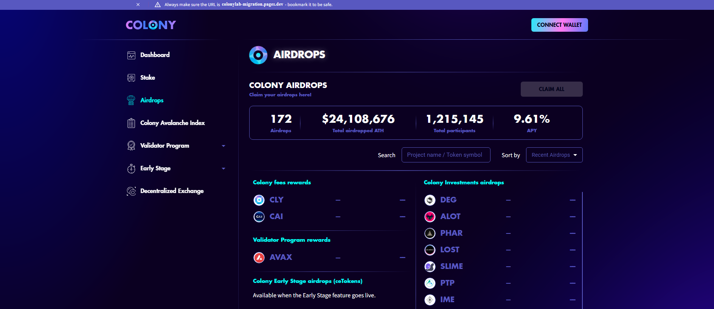Open the Dashboard menu item
This screenshot has height=309, width=714.
click(x=155, y=55)
